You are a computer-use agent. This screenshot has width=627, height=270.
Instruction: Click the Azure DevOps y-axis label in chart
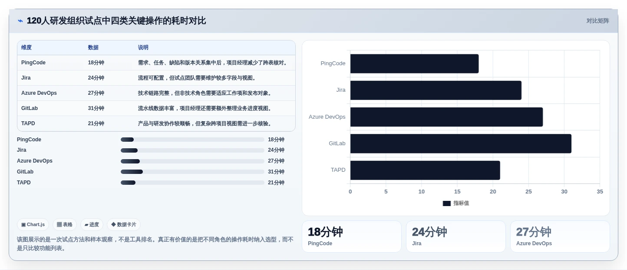tap(327, 117)
